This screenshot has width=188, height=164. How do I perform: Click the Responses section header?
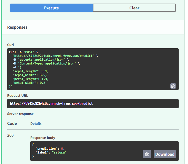(17, 27)
